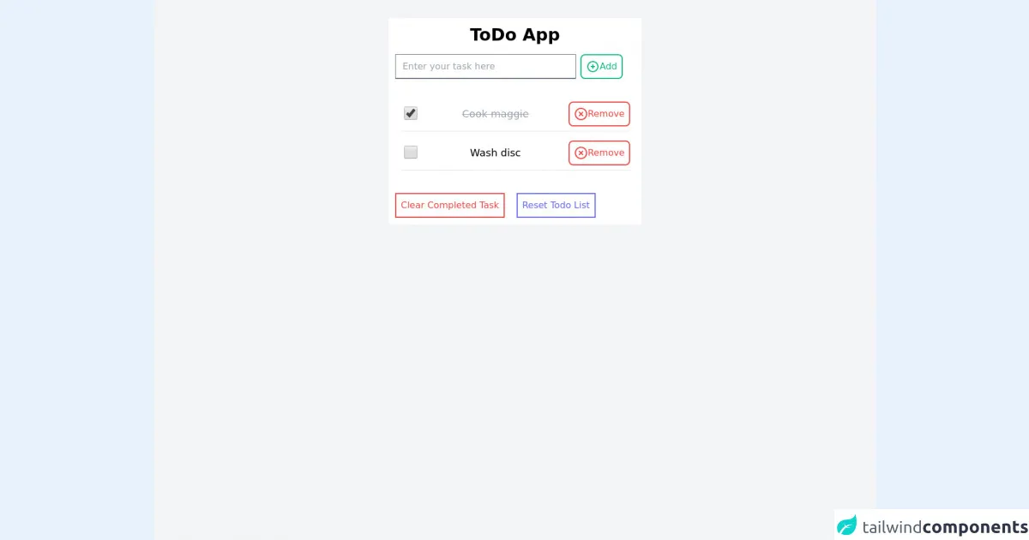Image resolution: width=1029 pixels, height=540 pixels.
Task: Click the 'Remove' text in the Cook maggie row
Action: [x=606, y=114]
